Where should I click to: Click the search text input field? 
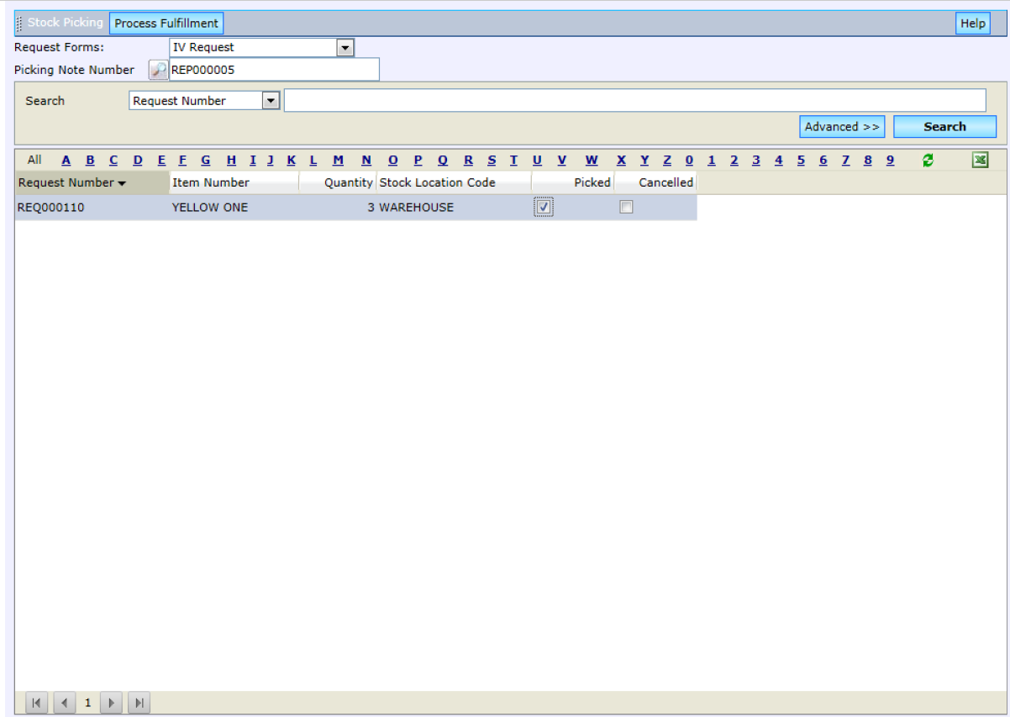point(634,101)
